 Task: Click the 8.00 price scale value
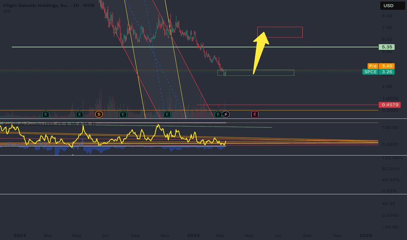click(387, 16)
